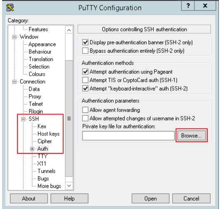Click the question mark help icon
Viewport: 221px width, 209px height.
(188, 6)
